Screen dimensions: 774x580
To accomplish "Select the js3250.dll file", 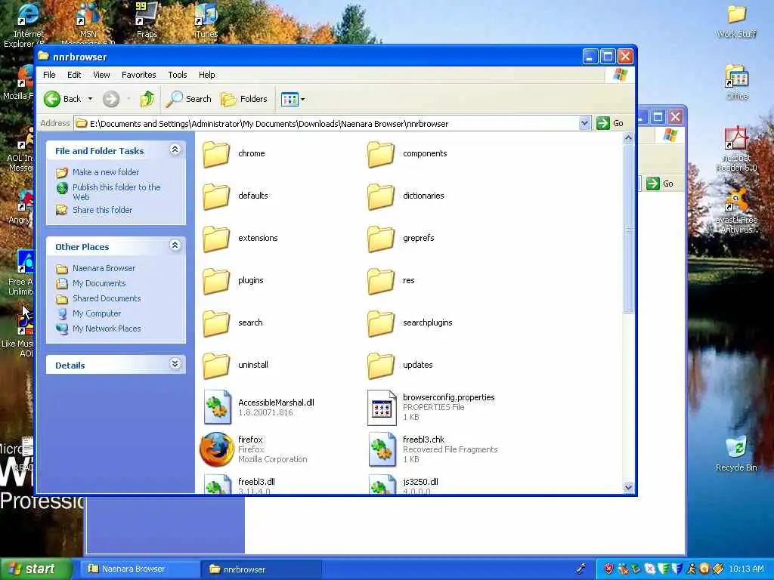I will click(404, 484).
